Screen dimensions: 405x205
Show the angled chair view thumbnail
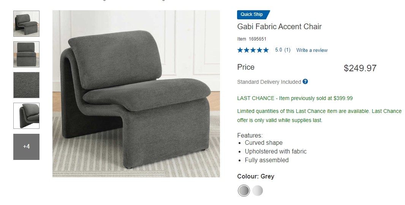pos(26,24)
